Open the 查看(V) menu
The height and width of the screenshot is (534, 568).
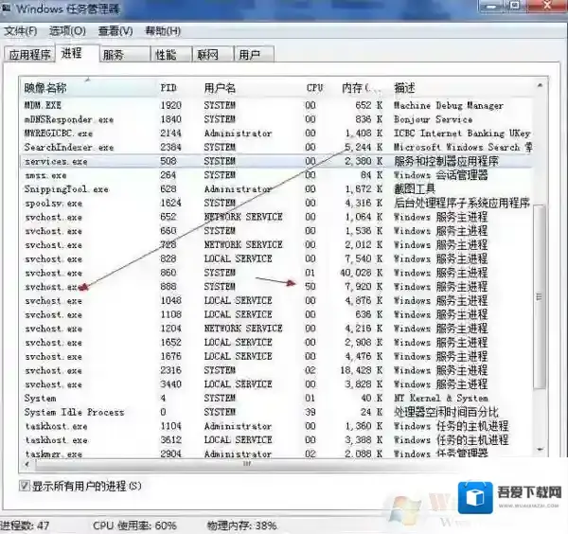pos(115,31)
